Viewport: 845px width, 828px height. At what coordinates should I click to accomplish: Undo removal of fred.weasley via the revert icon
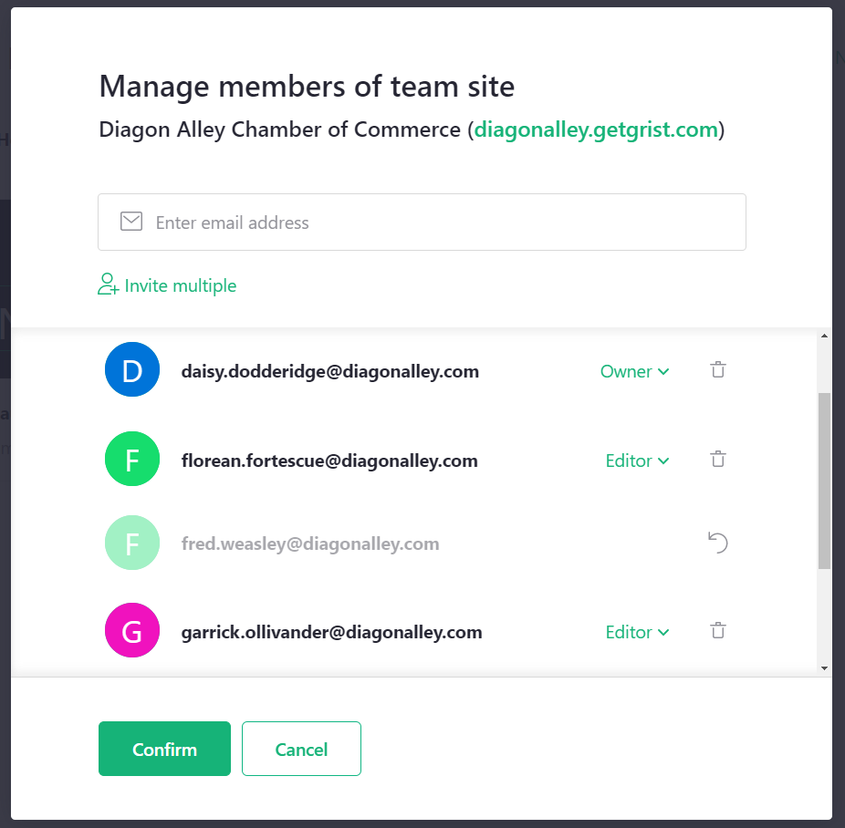click(717, 542)
